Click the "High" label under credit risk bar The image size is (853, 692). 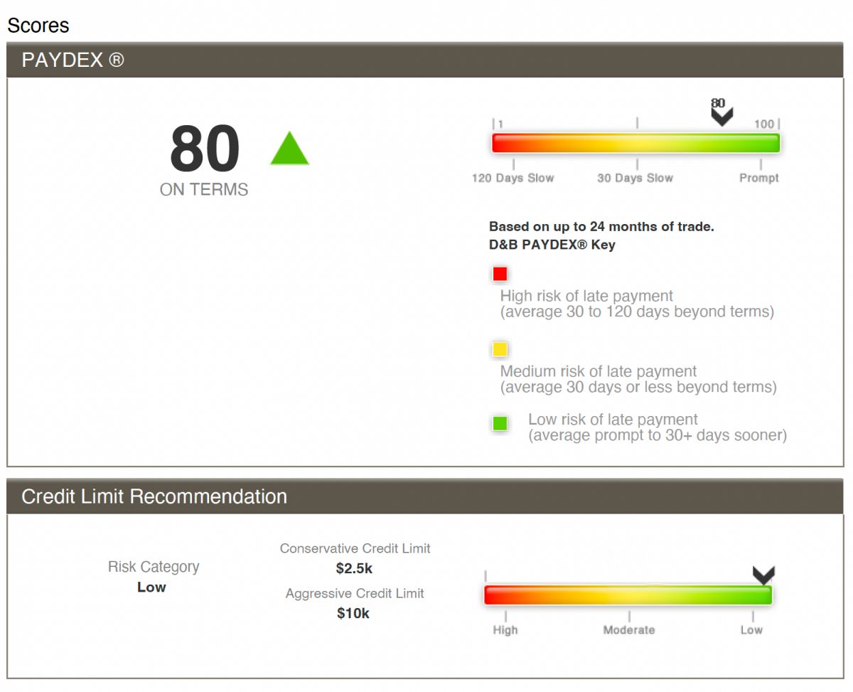point(505,630)
